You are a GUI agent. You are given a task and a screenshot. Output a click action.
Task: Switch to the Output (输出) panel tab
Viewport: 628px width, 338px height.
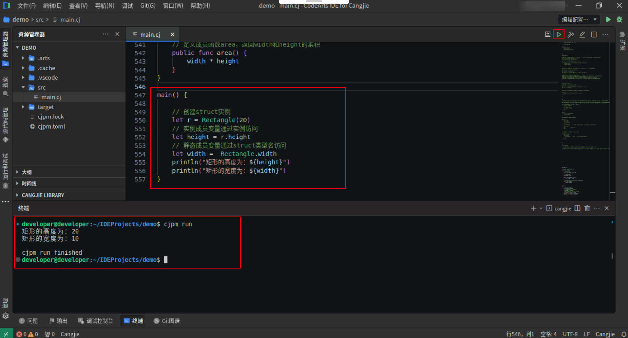coord(58,321)
